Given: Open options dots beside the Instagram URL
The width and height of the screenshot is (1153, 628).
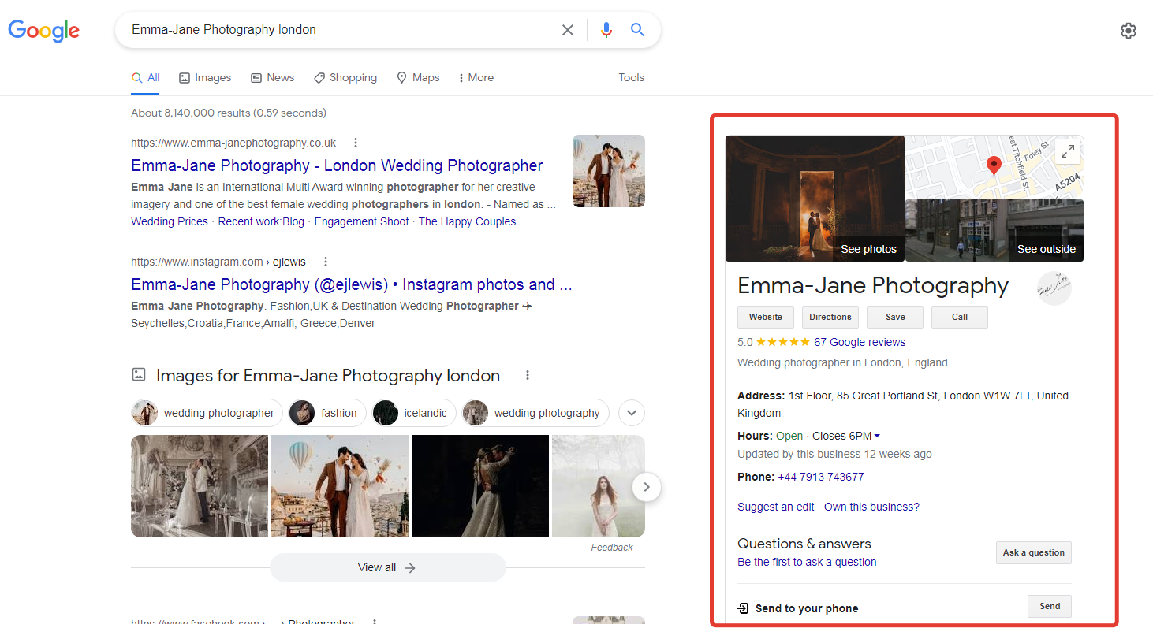Looking at the screenshot, I should coord(326,262).
